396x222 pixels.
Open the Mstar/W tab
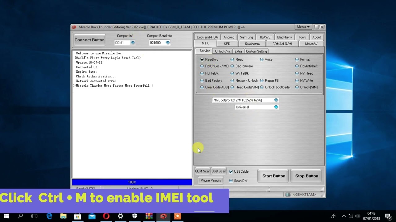coord(311,44)
